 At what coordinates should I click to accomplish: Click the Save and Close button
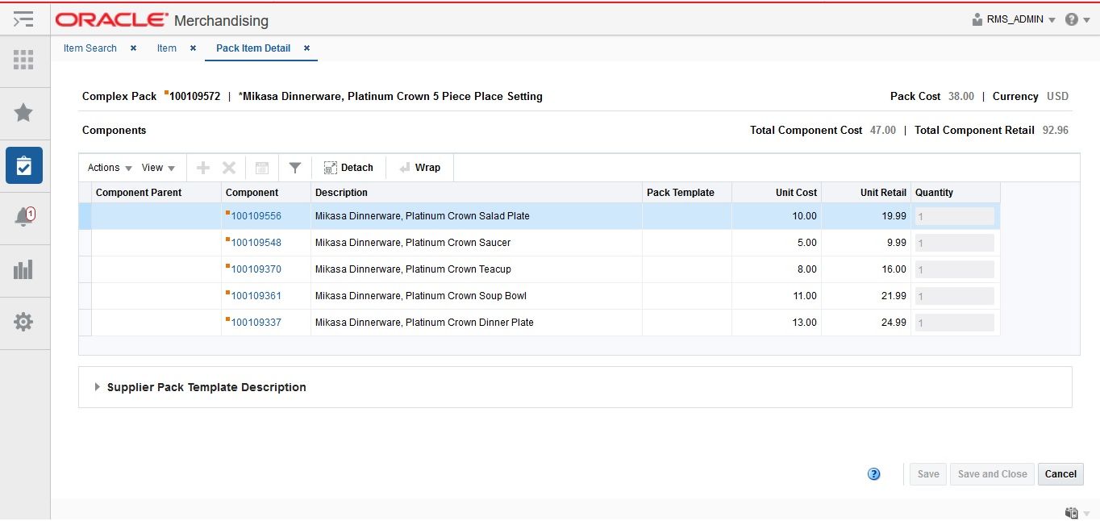(x=992, y=474)
